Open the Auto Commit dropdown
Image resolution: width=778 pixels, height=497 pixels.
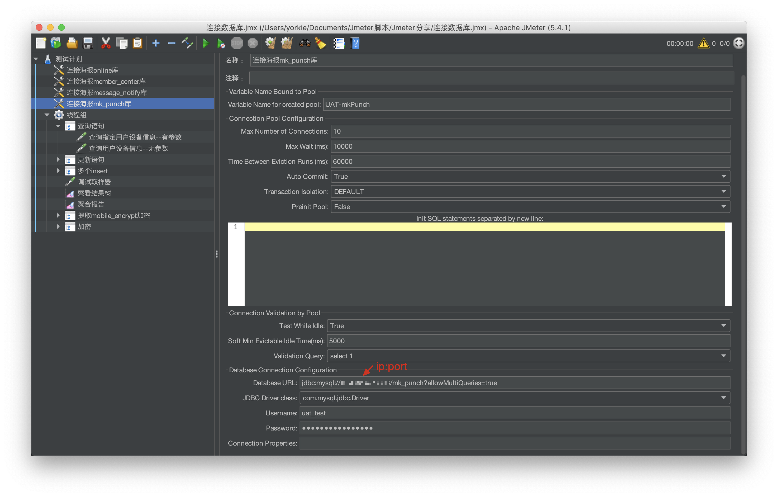[x=724, y=176]
